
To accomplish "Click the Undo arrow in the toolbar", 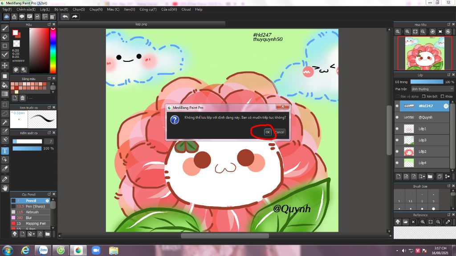I will (x=65, y=16).
